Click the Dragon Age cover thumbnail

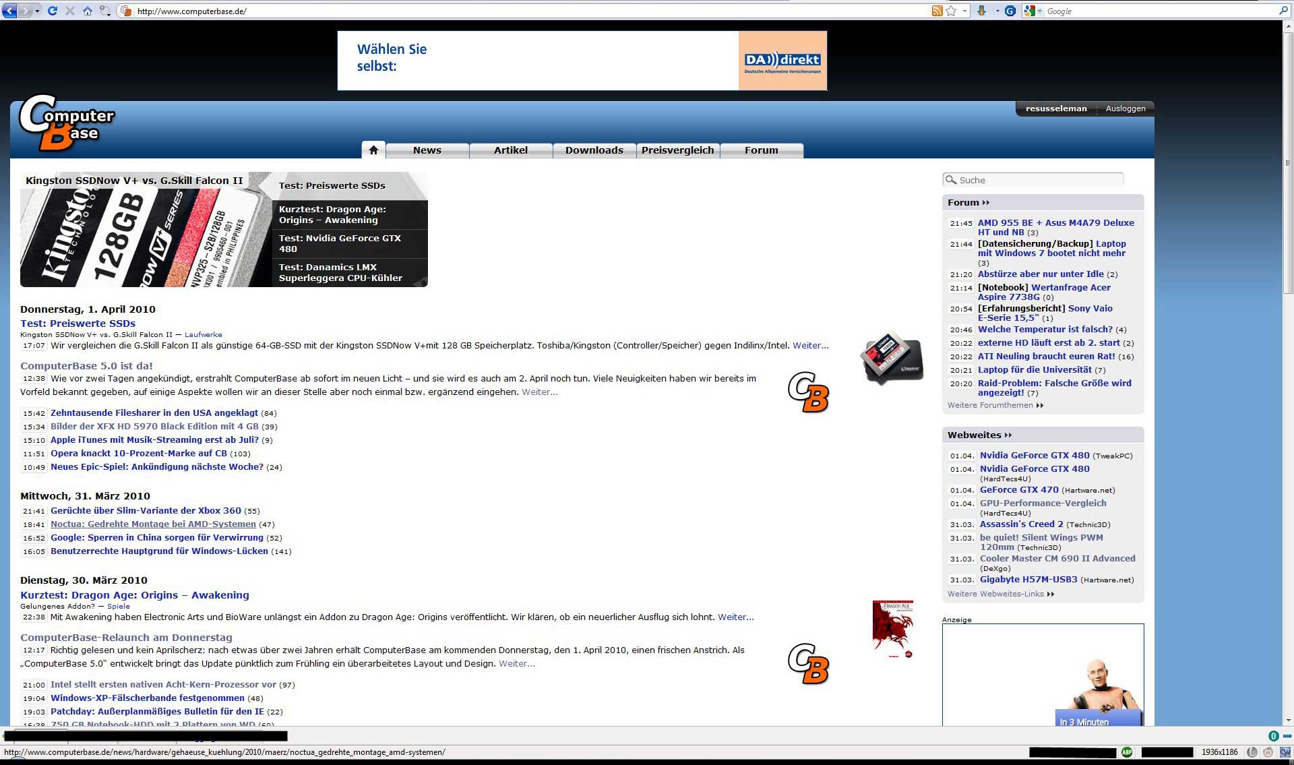[892, 629]
